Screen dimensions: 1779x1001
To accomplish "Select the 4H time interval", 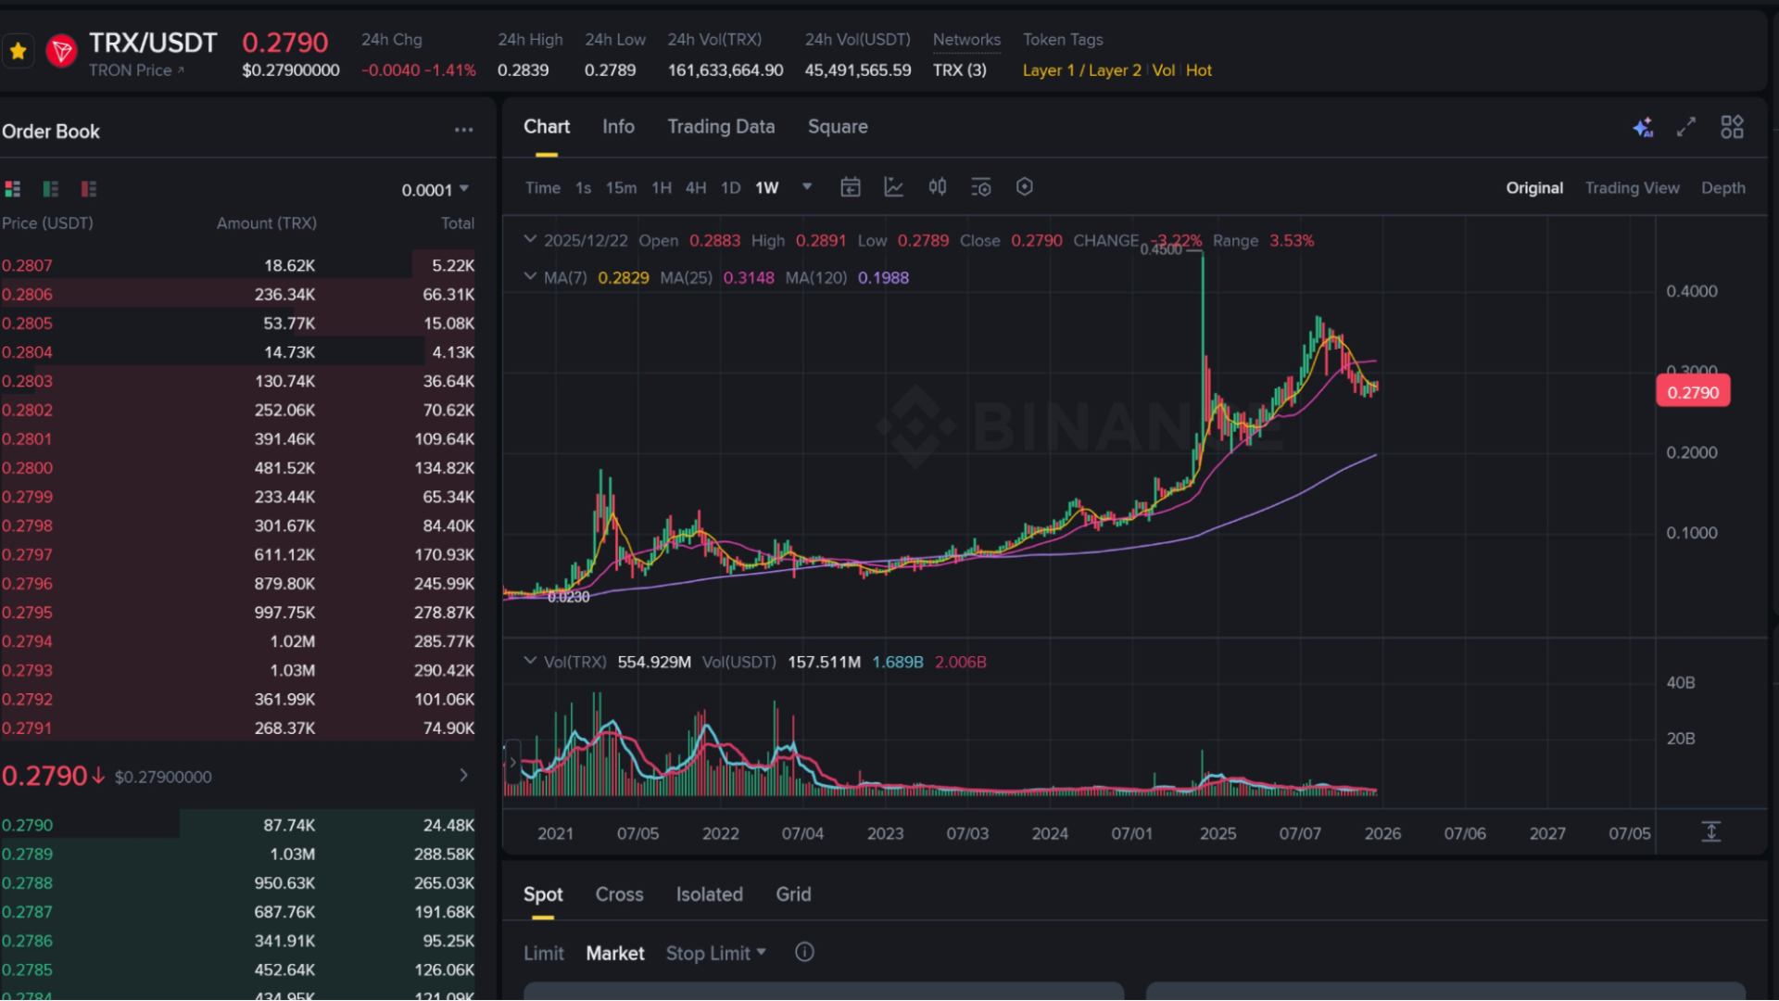I will click(696, 188).
